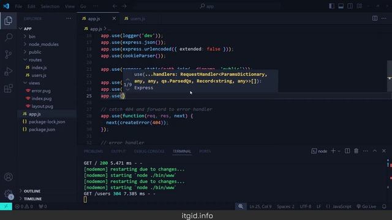The width and height of the screenshot is (392, 220).
Task: Toggle secondary side bar layout icon
Action: tap(350, 6)
